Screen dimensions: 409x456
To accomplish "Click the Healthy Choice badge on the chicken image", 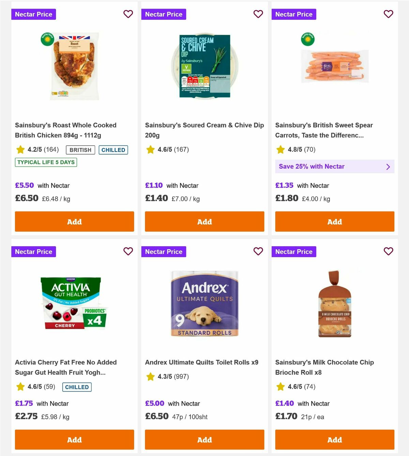I will 47,40.
